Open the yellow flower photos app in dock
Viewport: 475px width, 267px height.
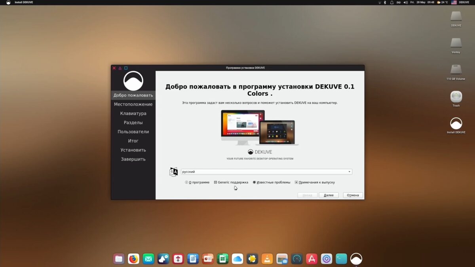(x=252, y=259)
